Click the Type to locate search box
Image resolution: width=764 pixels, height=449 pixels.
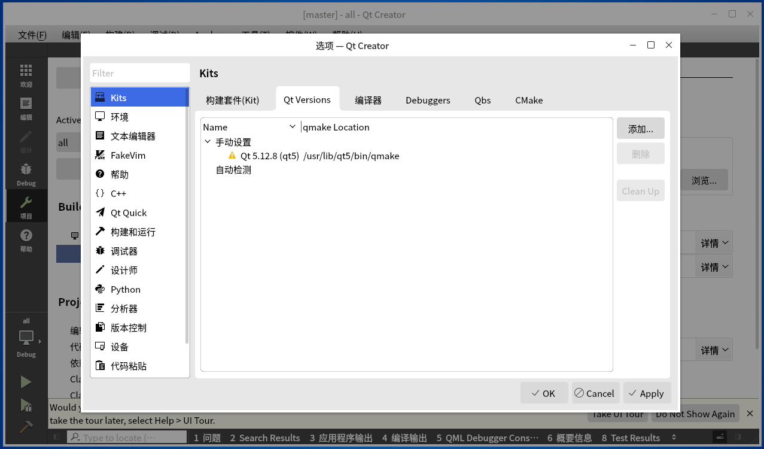click(126, 438)
